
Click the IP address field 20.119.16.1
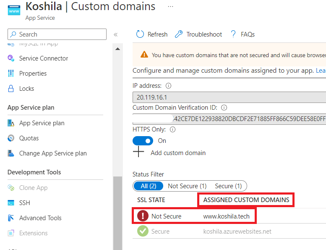[230, 97]
